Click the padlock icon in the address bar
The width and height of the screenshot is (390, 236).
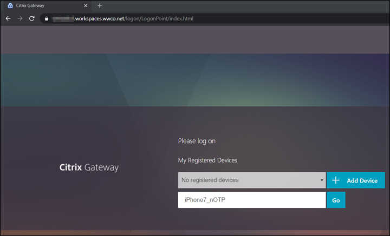[46, 18]
